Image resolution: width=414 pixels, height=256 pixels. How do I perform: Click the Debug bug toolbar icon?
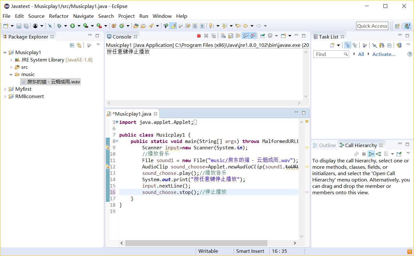pyautogui.click(x=59, y=26)
